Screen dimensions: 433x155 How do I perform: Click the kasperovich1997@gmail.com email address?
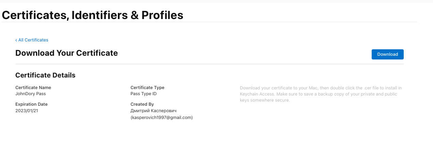tap(161, 118)
